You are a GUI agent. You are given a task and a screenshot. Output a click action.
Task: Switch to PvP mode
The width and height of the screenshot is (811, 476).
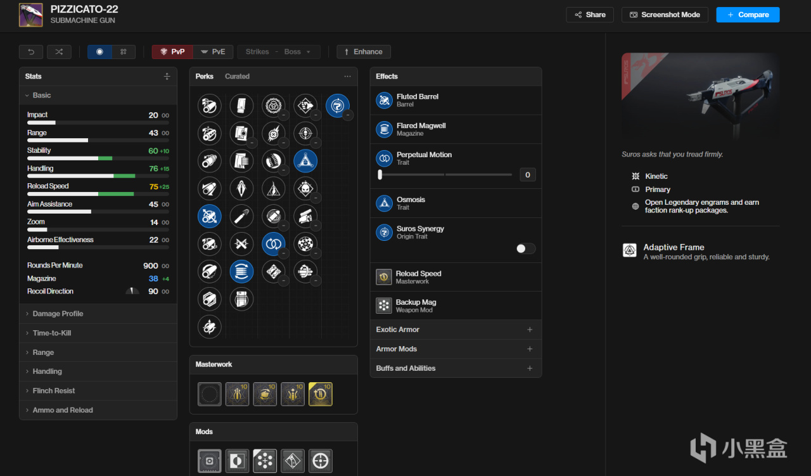(x=172, y=52)
